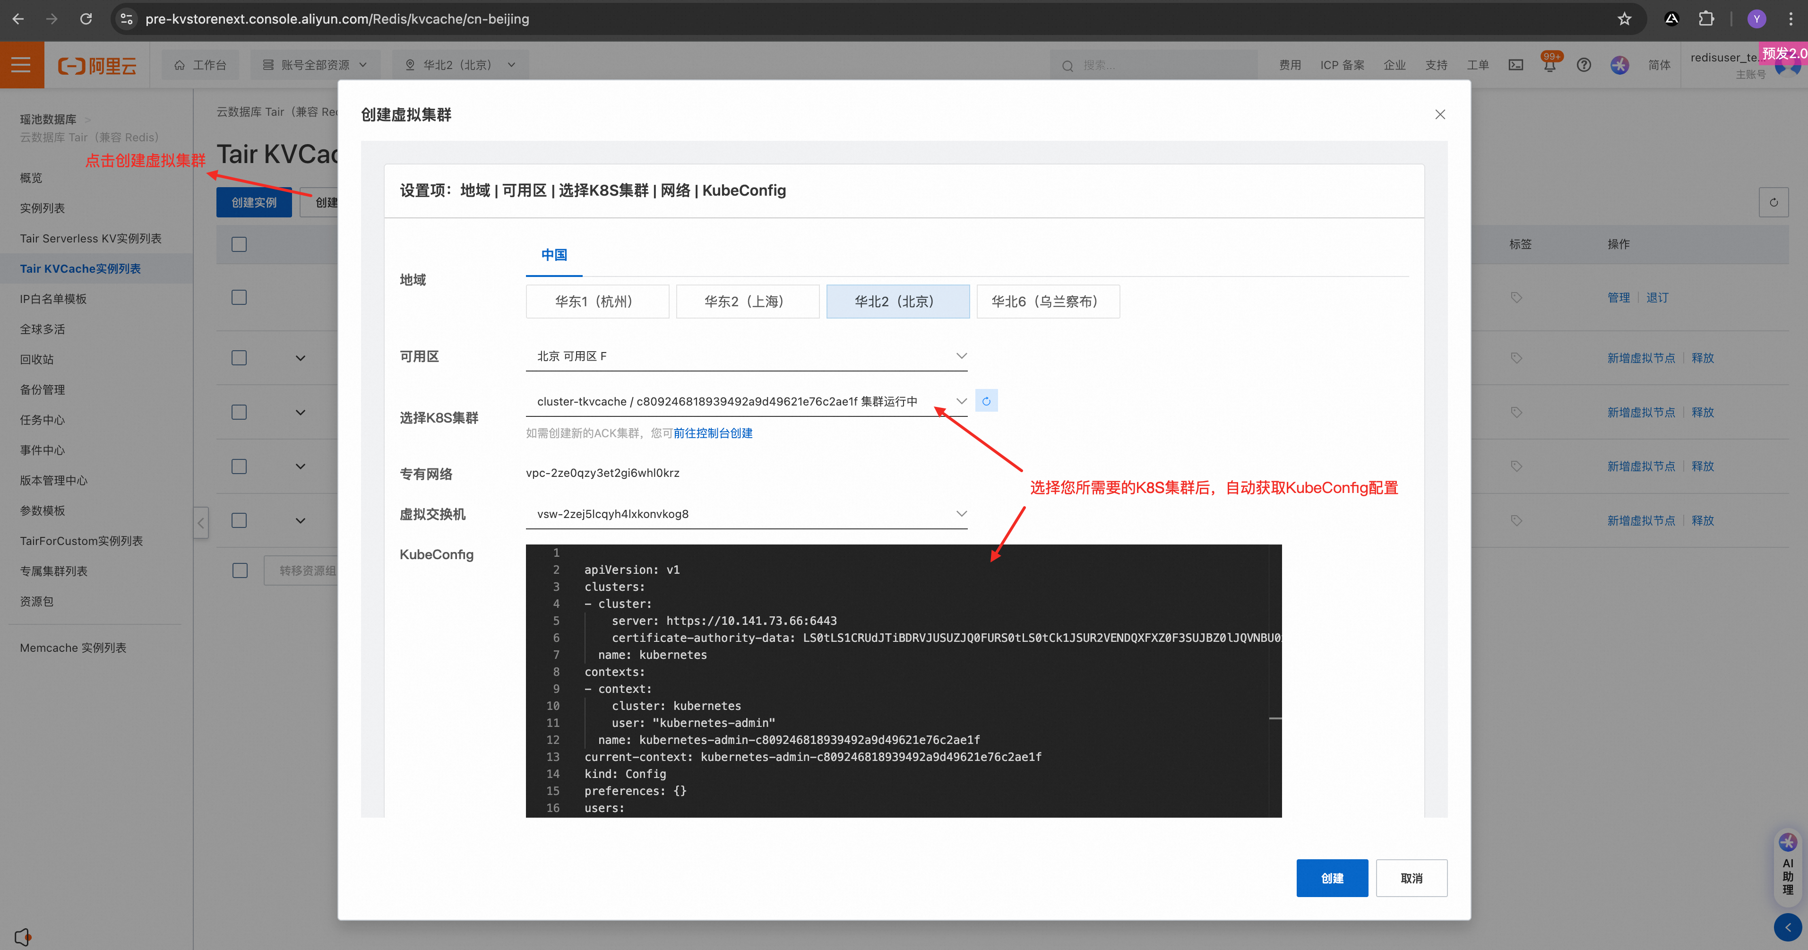Follow the 前往控制台创建 link
The height and width of the screenshot is (950, 1808).
pyautogui.click(x=713, y=433)
